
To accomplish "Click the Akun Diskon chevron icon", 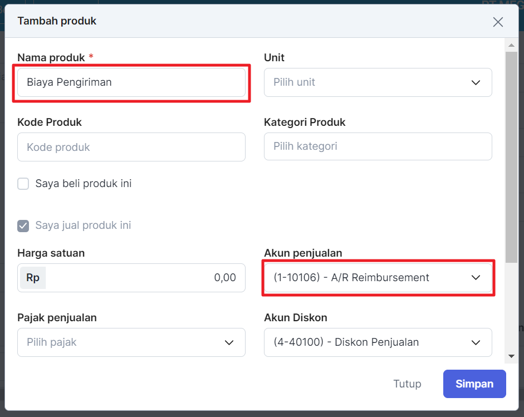I will coord(476,342).
